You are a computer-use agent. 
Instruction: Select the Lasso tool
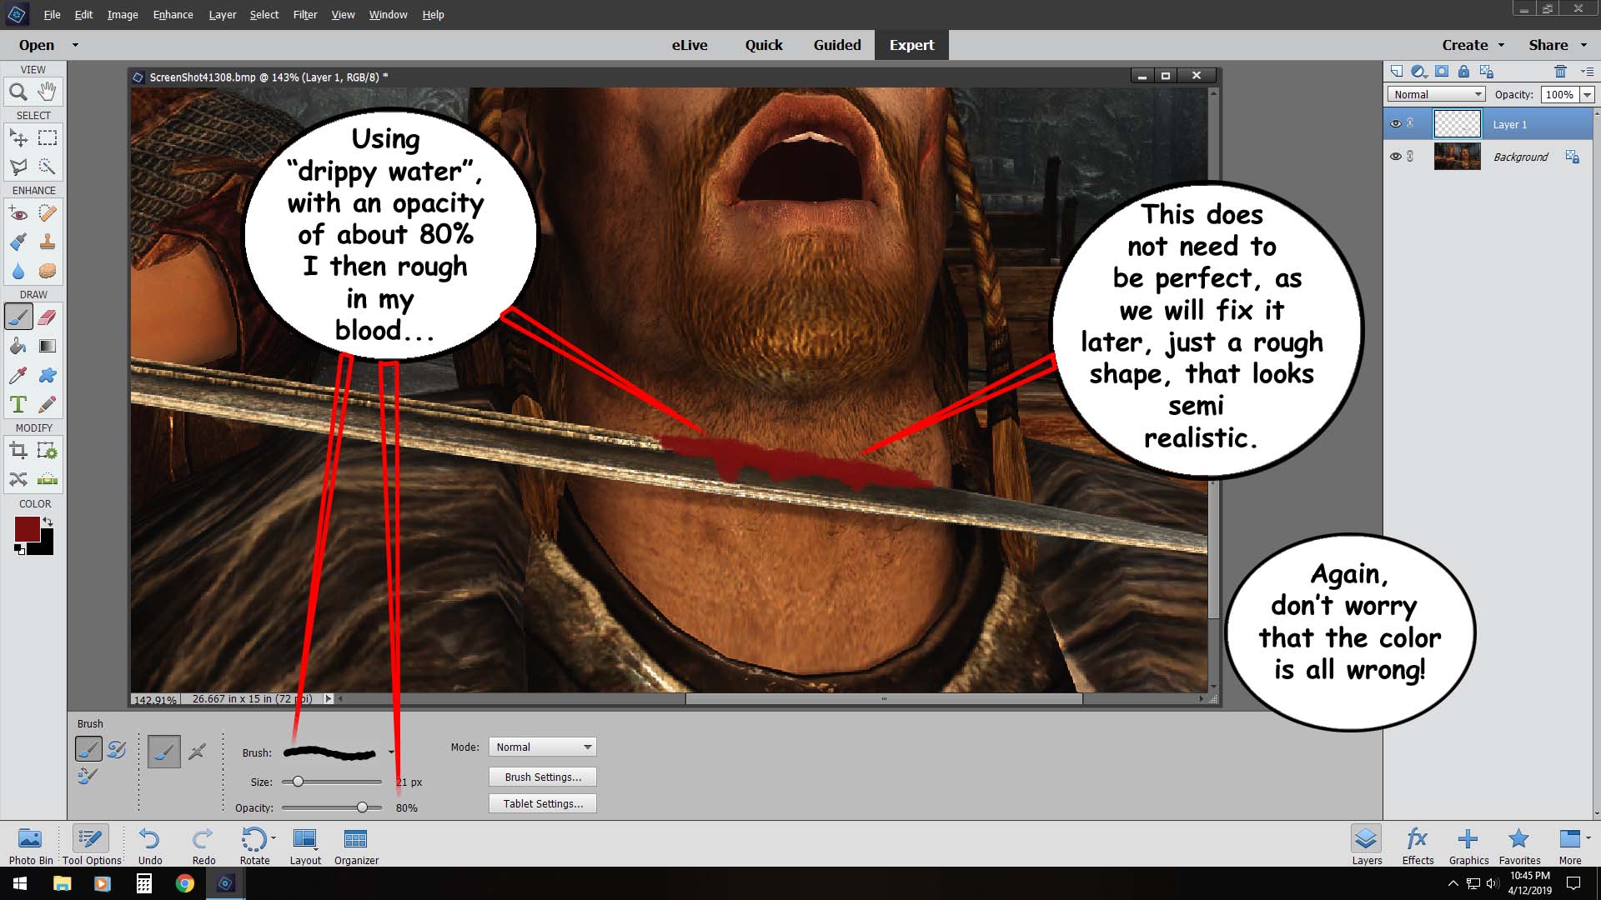[x=18, y=167]
